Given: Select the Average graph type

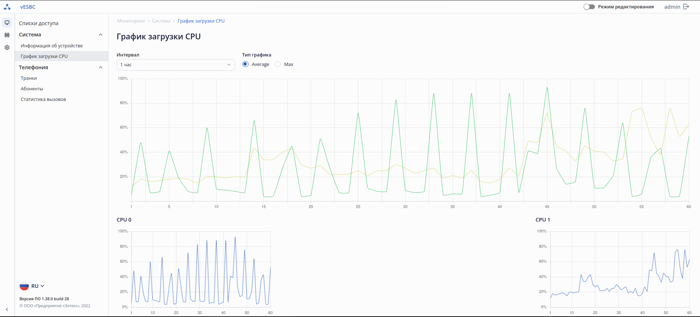Looking at the screenshot, I should pos(246,64).
